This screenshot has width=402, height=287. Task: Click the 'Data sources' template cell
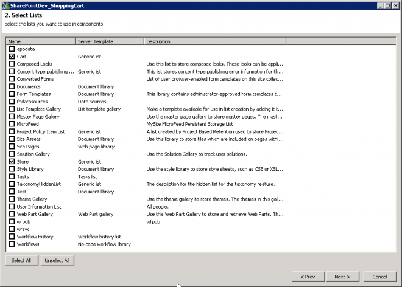[x=92, y=102]
